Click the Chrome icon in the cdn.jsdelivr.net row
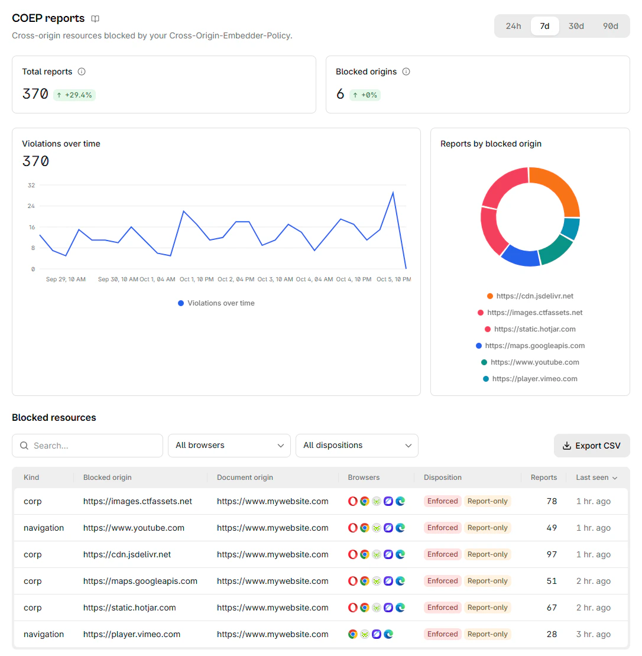This screenshot has width=642, height=656. (x=365, y=554)
